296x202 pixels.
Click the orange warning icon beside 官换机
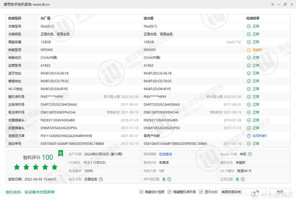[249, 50]
